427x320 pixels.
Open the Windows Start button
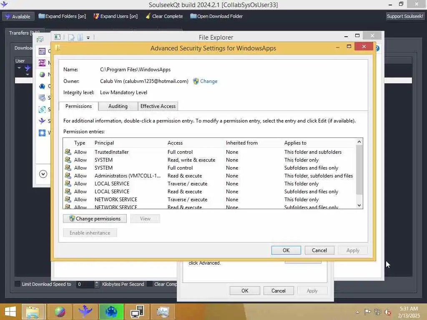click(x=10, y=312)
